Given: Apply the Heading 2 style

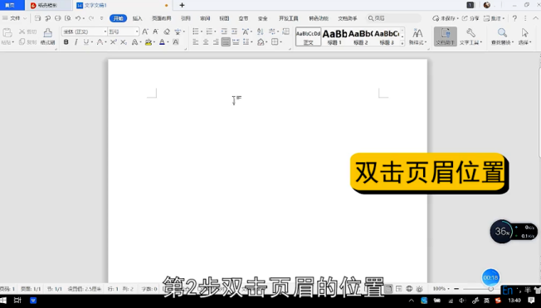Looking at the screenshot, I should point(361,36).
